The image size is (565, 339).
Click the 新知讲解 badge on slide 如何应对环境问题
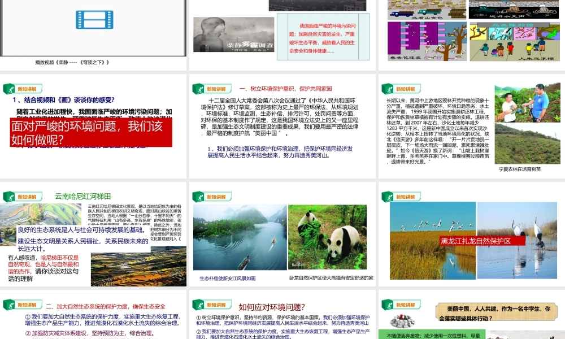pyautogui.click(x=212, y=305)
